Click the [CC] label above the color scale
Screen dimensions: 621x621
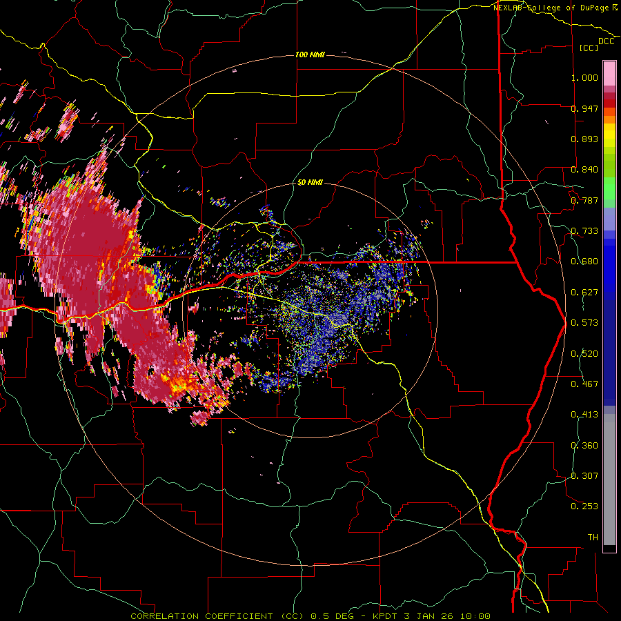tap(589, 48)
